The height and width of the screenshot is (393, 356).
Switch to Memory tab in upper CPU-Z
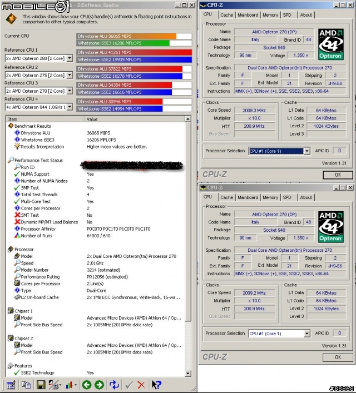coord(270,15)
